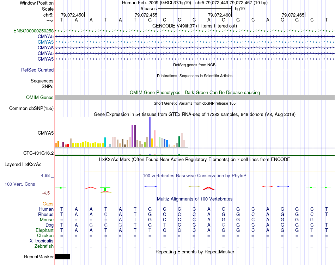Open the Layered H3K27Ac track label

click(x=23, y=165)
